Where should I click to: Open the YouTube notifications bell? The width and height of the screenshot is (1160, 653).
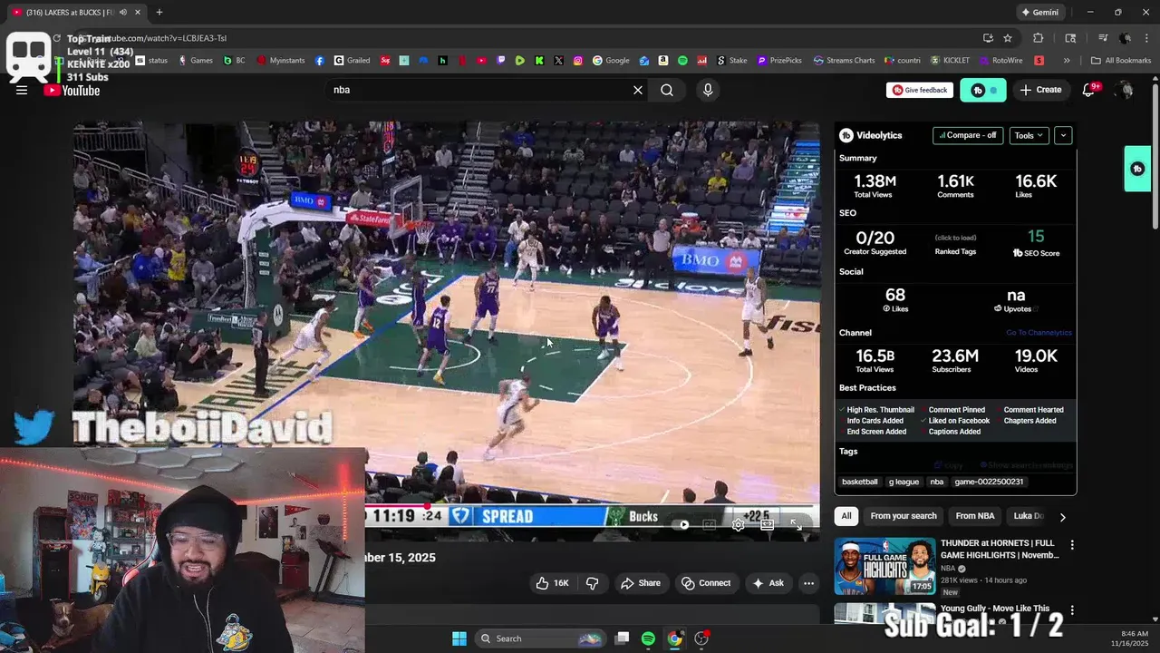tap(1089, 90)
